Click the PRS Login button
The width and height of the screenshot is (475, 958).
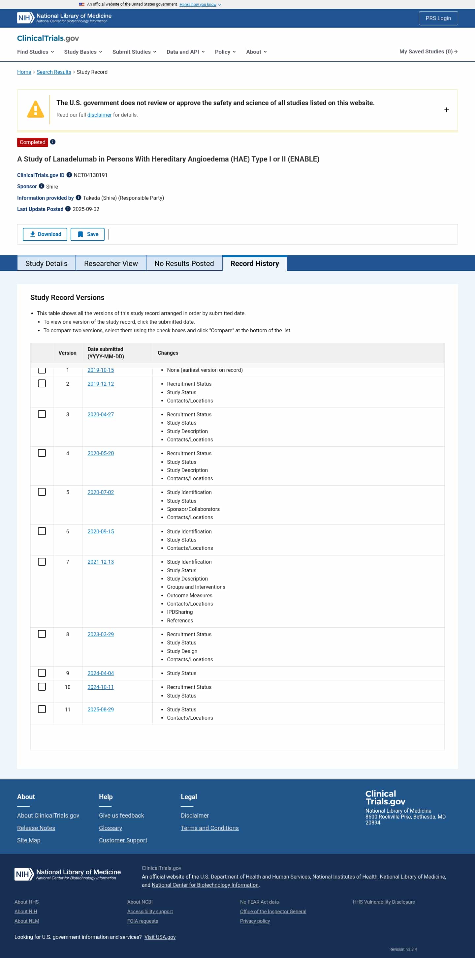(438, 18)
